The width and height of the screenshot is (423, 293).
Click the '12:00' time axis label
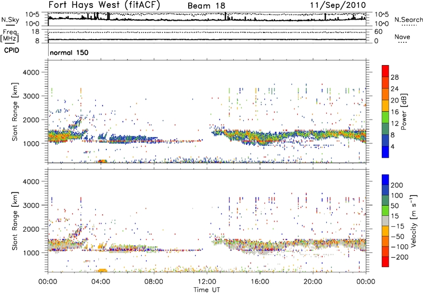click(207, 282)
